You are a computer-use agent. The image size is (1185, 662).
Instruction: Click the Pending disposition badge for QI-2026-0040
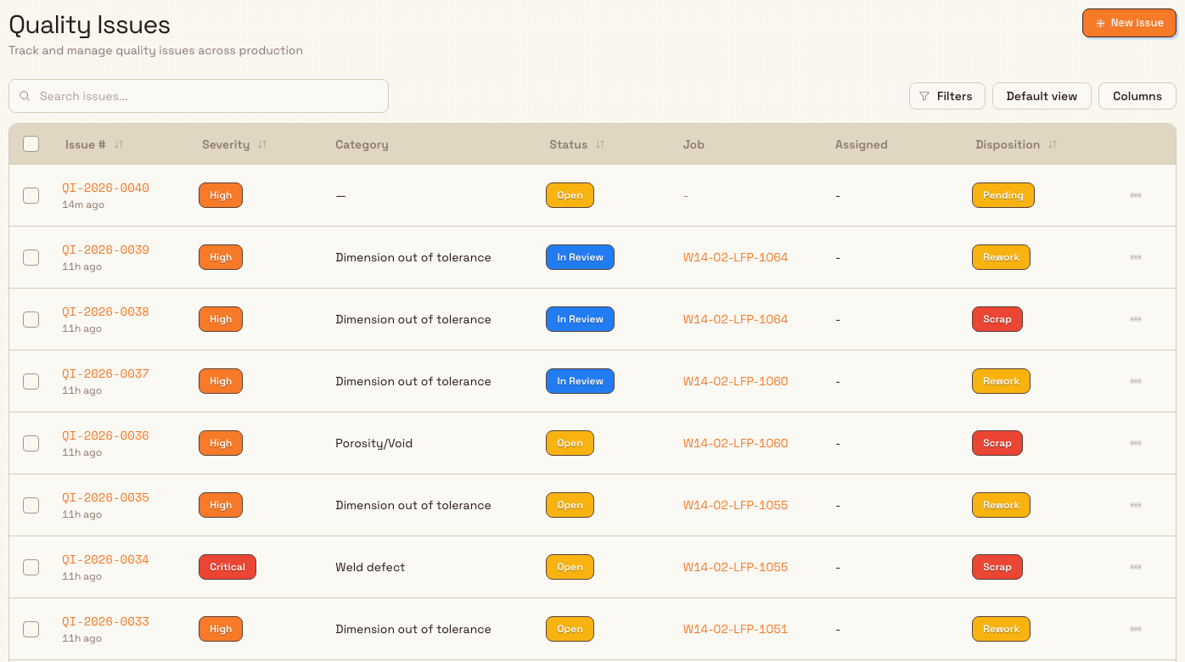[x=1002, y=195]
